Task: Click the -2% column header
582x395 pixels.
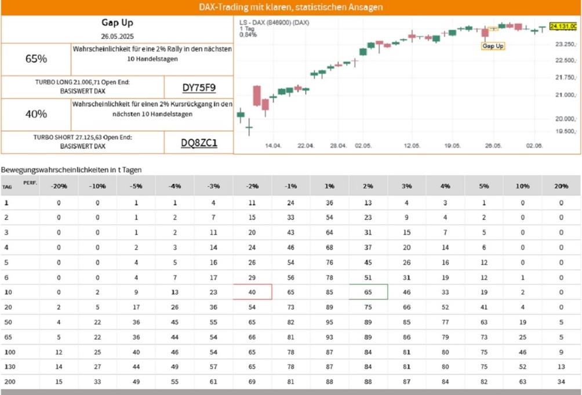Action: click(252, 186)
